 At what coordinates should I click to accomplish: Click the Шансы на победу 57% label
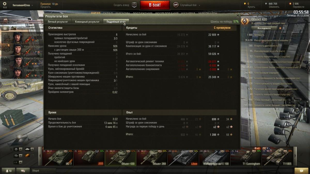pos(224,22)
